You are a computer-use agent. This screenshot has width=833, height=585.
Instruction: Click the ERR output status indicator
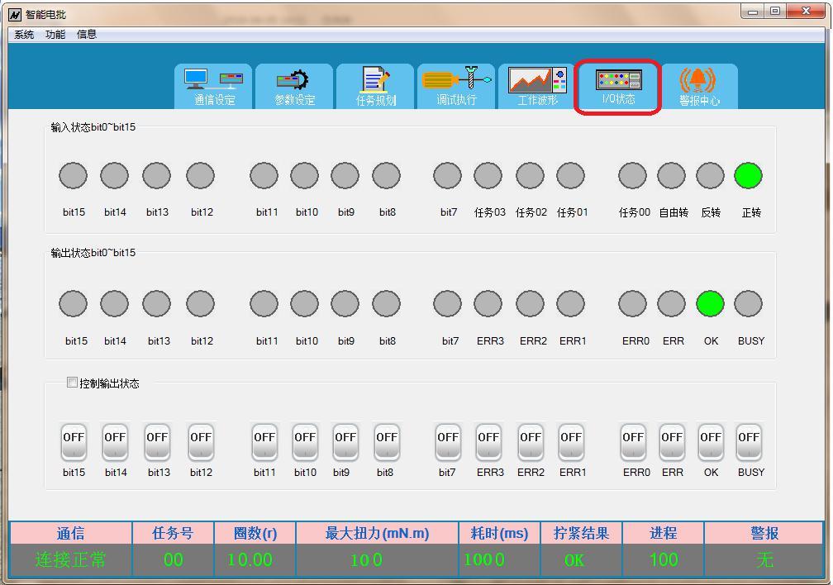671,303
